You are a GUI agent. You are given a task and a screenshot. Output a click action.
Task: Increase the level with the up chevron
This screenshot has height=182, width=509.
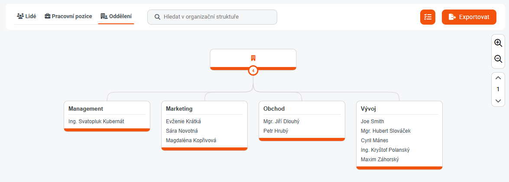(x=498, y=78)
